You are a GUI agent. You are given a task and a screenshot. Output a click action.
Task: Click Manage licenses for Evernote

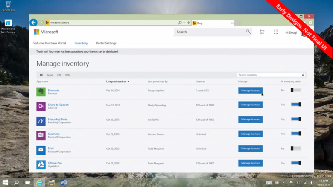click(250, 91)
